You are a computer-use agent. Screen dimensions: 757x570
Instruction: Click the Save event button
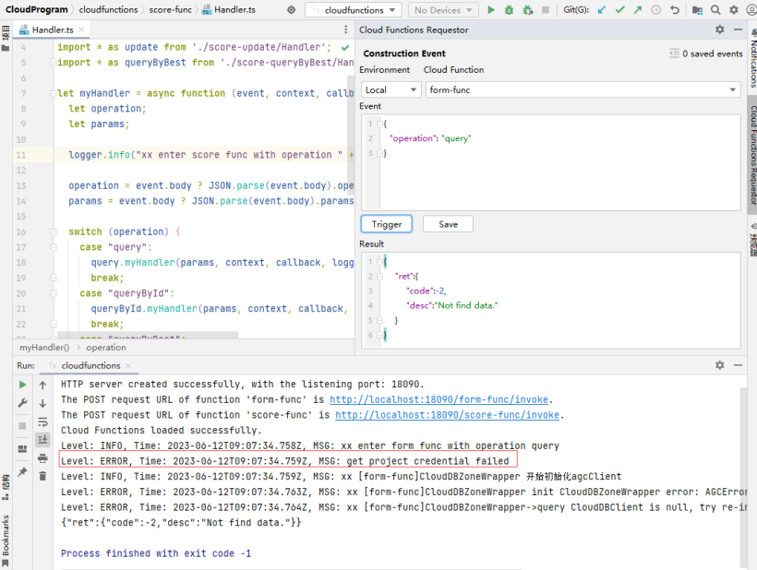tap(448, 224)
